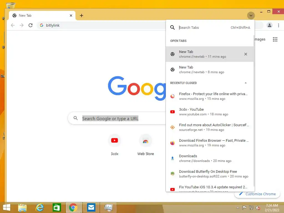Click the magnifier icon in Google search box
284x213 pixels.
tap(75, 118)
